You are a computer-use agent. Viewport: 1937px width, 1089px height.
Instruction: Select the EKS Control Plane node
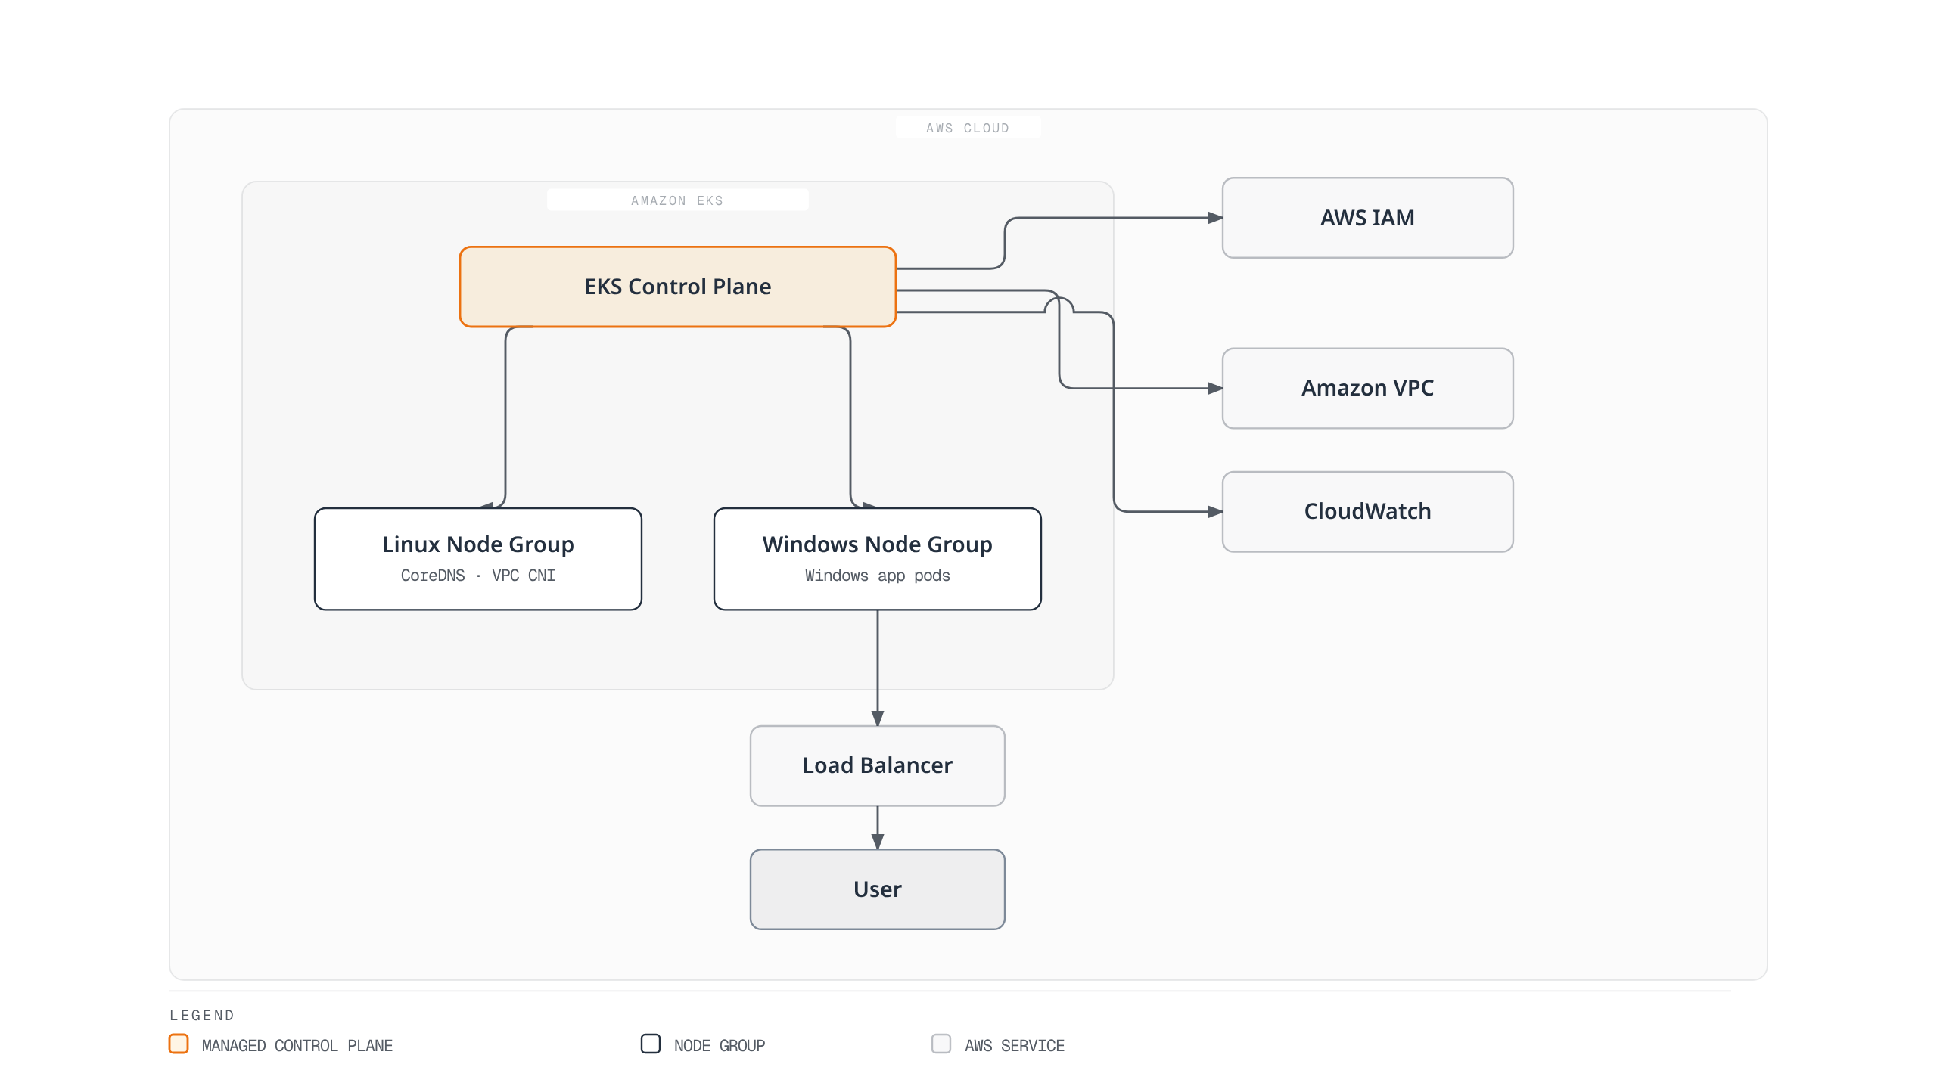pos(677,287)
